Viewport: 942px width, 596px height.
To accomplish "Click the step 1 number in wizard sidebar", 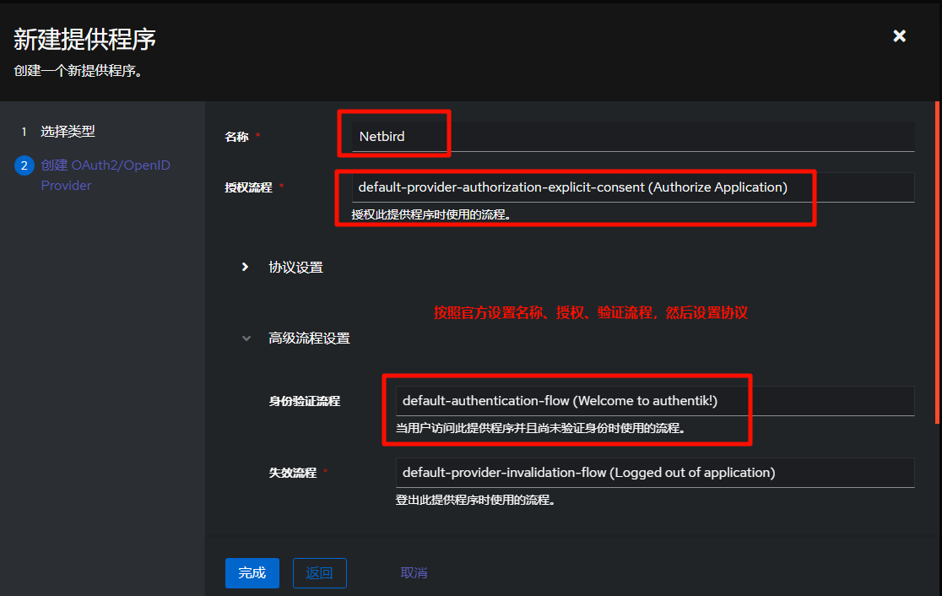I will (x=24, y=132).
